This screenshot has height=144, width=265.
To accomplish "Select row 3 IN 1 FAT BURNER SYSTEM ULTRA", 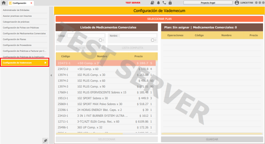I will (x=106, y=116).
